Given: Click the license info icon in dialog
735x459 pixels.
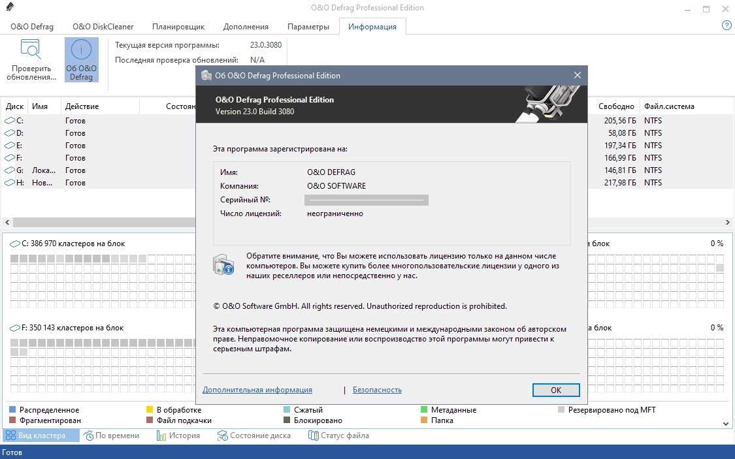Looking at the screenshot, I should [x=223, y=264].
